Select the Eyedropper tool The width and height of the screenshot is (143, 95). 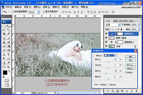click(x=8, y=63)
